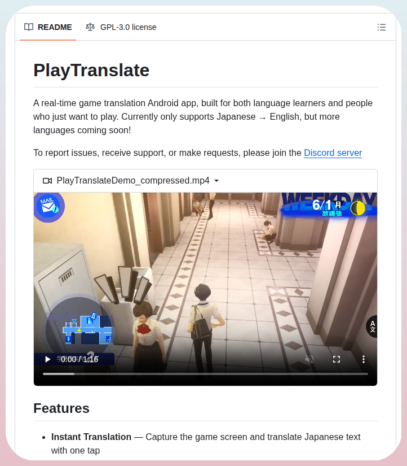Seek along the video progress bar

[x=205, y=374]
